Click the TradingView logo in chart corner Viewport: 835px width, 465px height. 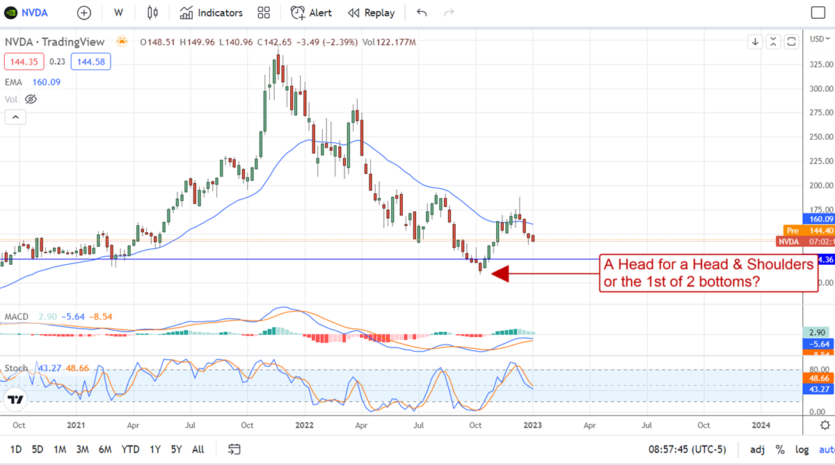click(x=15, y=400)
